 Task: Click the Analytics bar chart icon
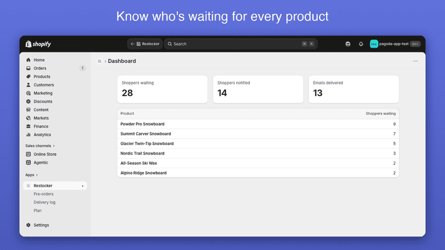click(28, 135)
